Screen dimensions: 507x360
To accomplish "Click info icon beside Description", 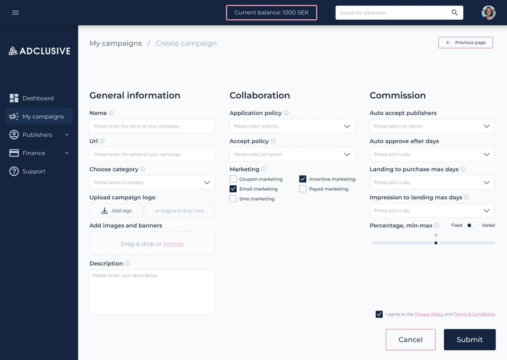I will (x=127, y=263).
